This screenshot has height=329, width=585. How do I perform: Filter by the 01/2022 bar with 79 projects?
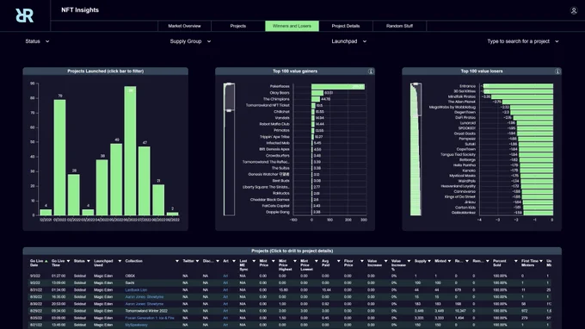59,158
